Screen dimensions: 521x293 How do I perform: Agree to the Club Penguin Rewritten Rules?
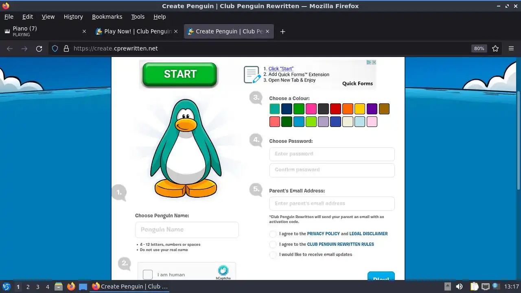[273, 245]
